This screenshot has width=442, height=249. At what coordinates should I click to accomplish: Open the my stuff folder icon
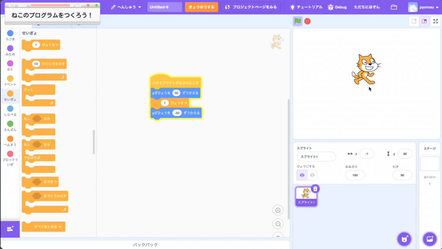coord(394,7)
